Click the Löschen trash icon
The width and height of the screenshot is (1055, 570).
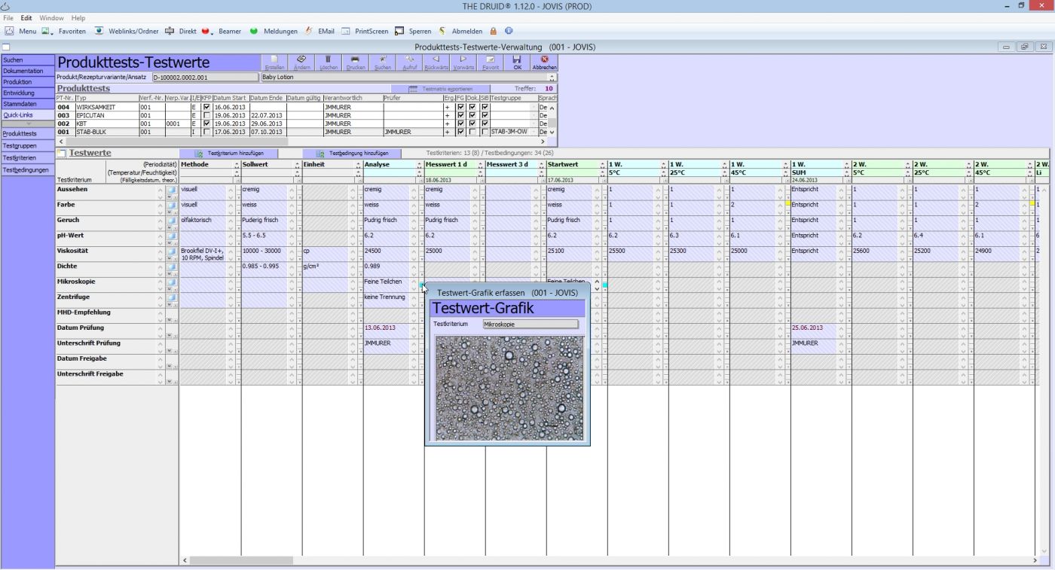pos(328,59)
